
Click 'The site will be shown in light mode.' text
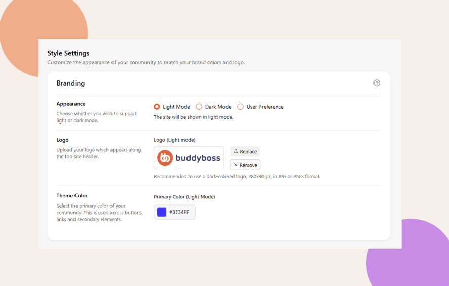193,117
